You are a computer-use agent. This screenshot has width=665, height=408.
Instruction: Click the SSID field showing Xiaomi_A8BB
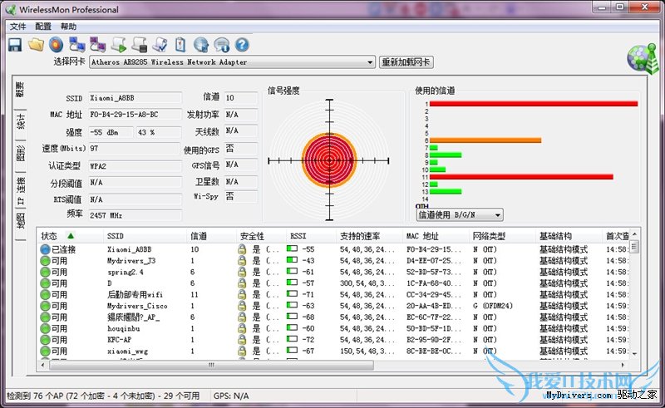click(x=135, y=98)
